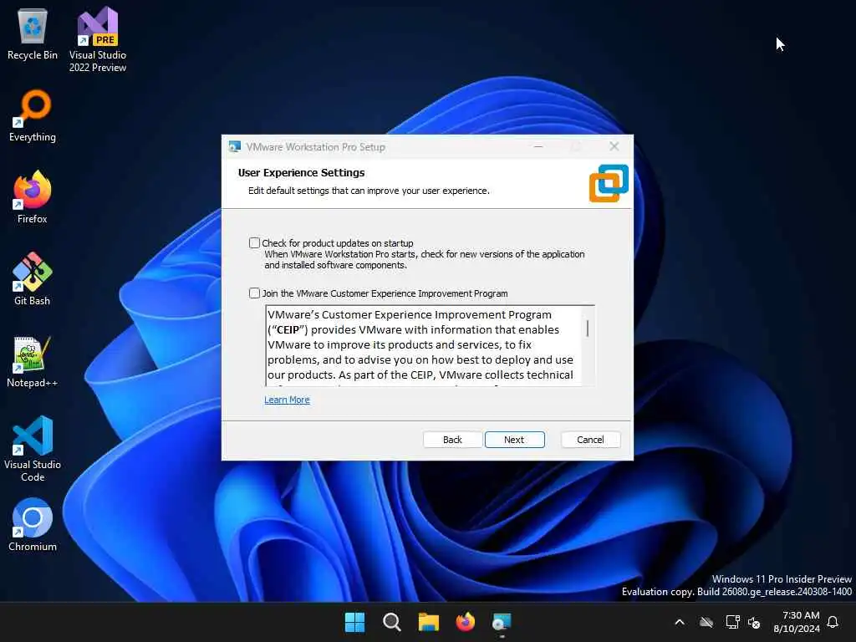The image size is (856, 642).
Task: Select the Firefox desktop shortcut
Action: 33,197
